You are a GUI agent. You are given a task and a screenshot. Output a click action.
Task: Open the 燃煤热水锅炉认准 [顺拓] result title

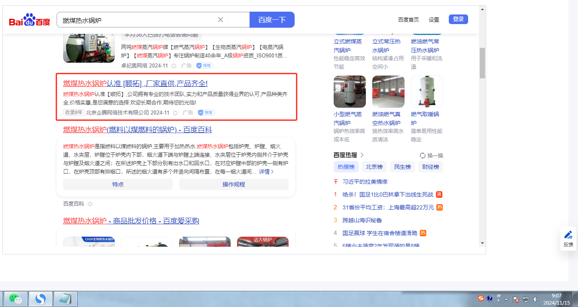click(x=135, y=84)
